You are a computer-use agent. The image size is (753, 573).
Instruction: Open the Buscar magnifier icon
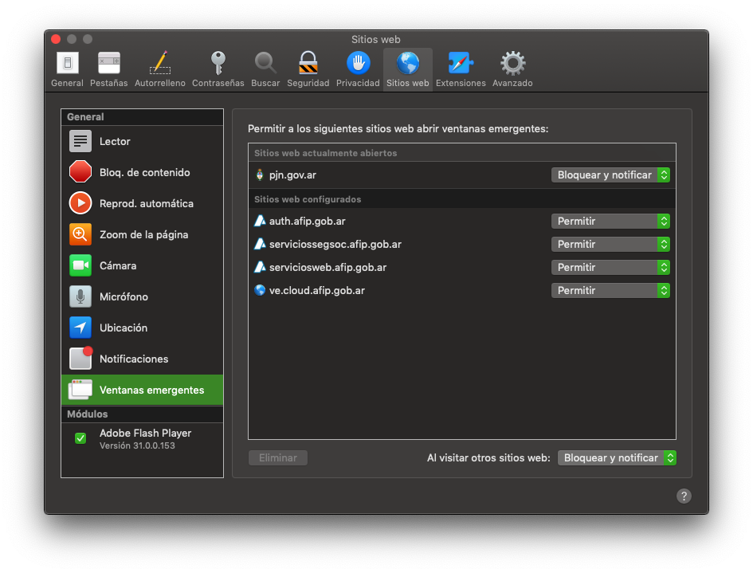click(265, 64)
